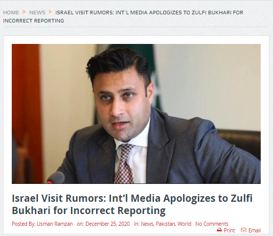This screenshot has height=236, width=273.
Task: Click first orange chevron after HOME breadcrumb
Action: 24,12
